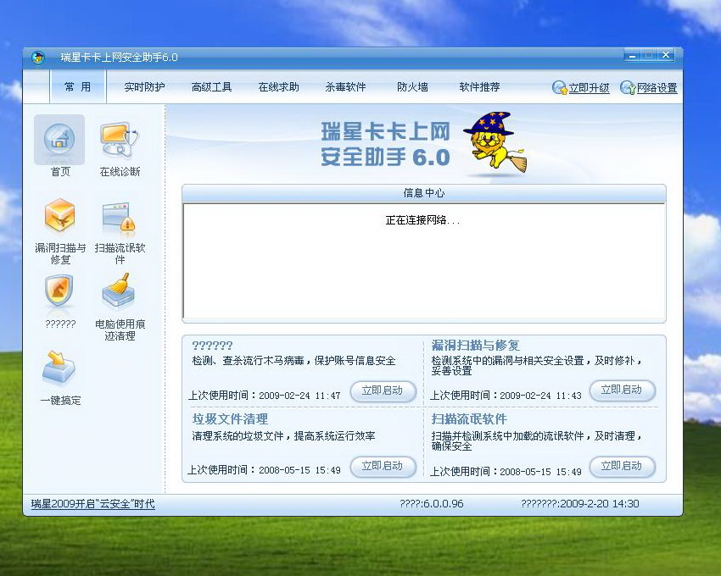Open the 首页 home icon
The width and height of the screenshot is (721, 576).
(x=59, y=140)
